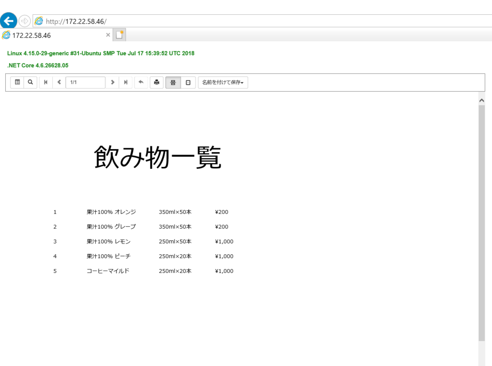Screen dimensions: 492x366
Task: Click the text 果汁100% オレンジ
Action: click(x=111, y=212)
